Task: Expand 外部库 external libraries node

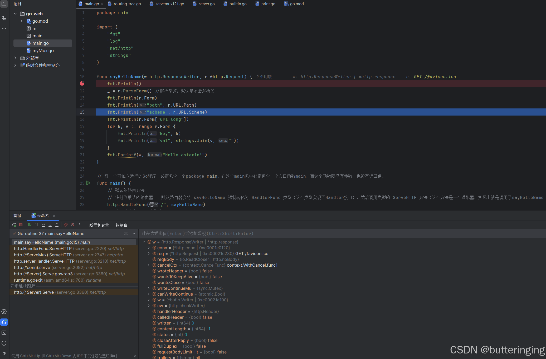Action: tap(15, 58)
